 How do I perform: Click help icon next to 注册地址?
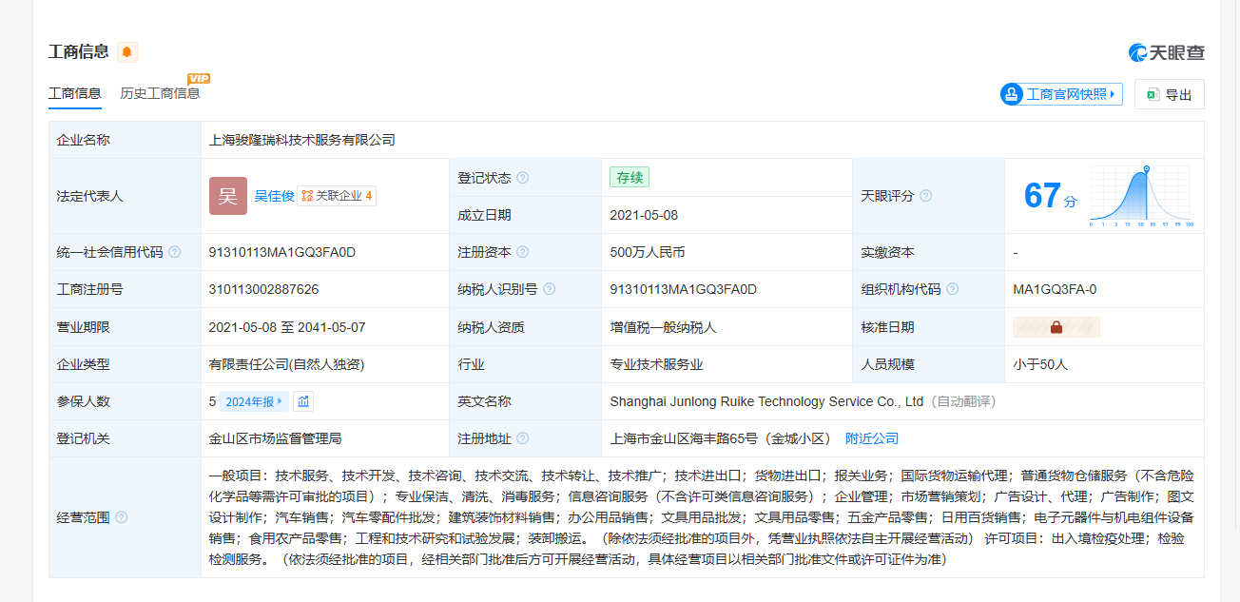coord(522,438)
